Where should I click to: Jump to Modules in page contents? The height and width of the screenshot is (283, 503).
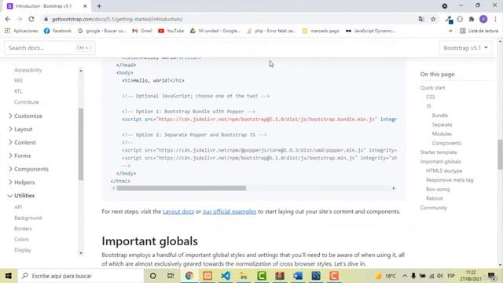tap(442, 134)
